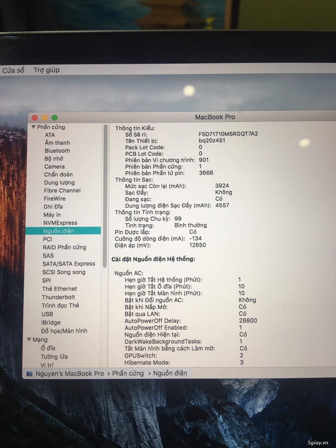Screen dimensions: 336x448
Task: Maximize the window with the green button
Action: [54, 117]
